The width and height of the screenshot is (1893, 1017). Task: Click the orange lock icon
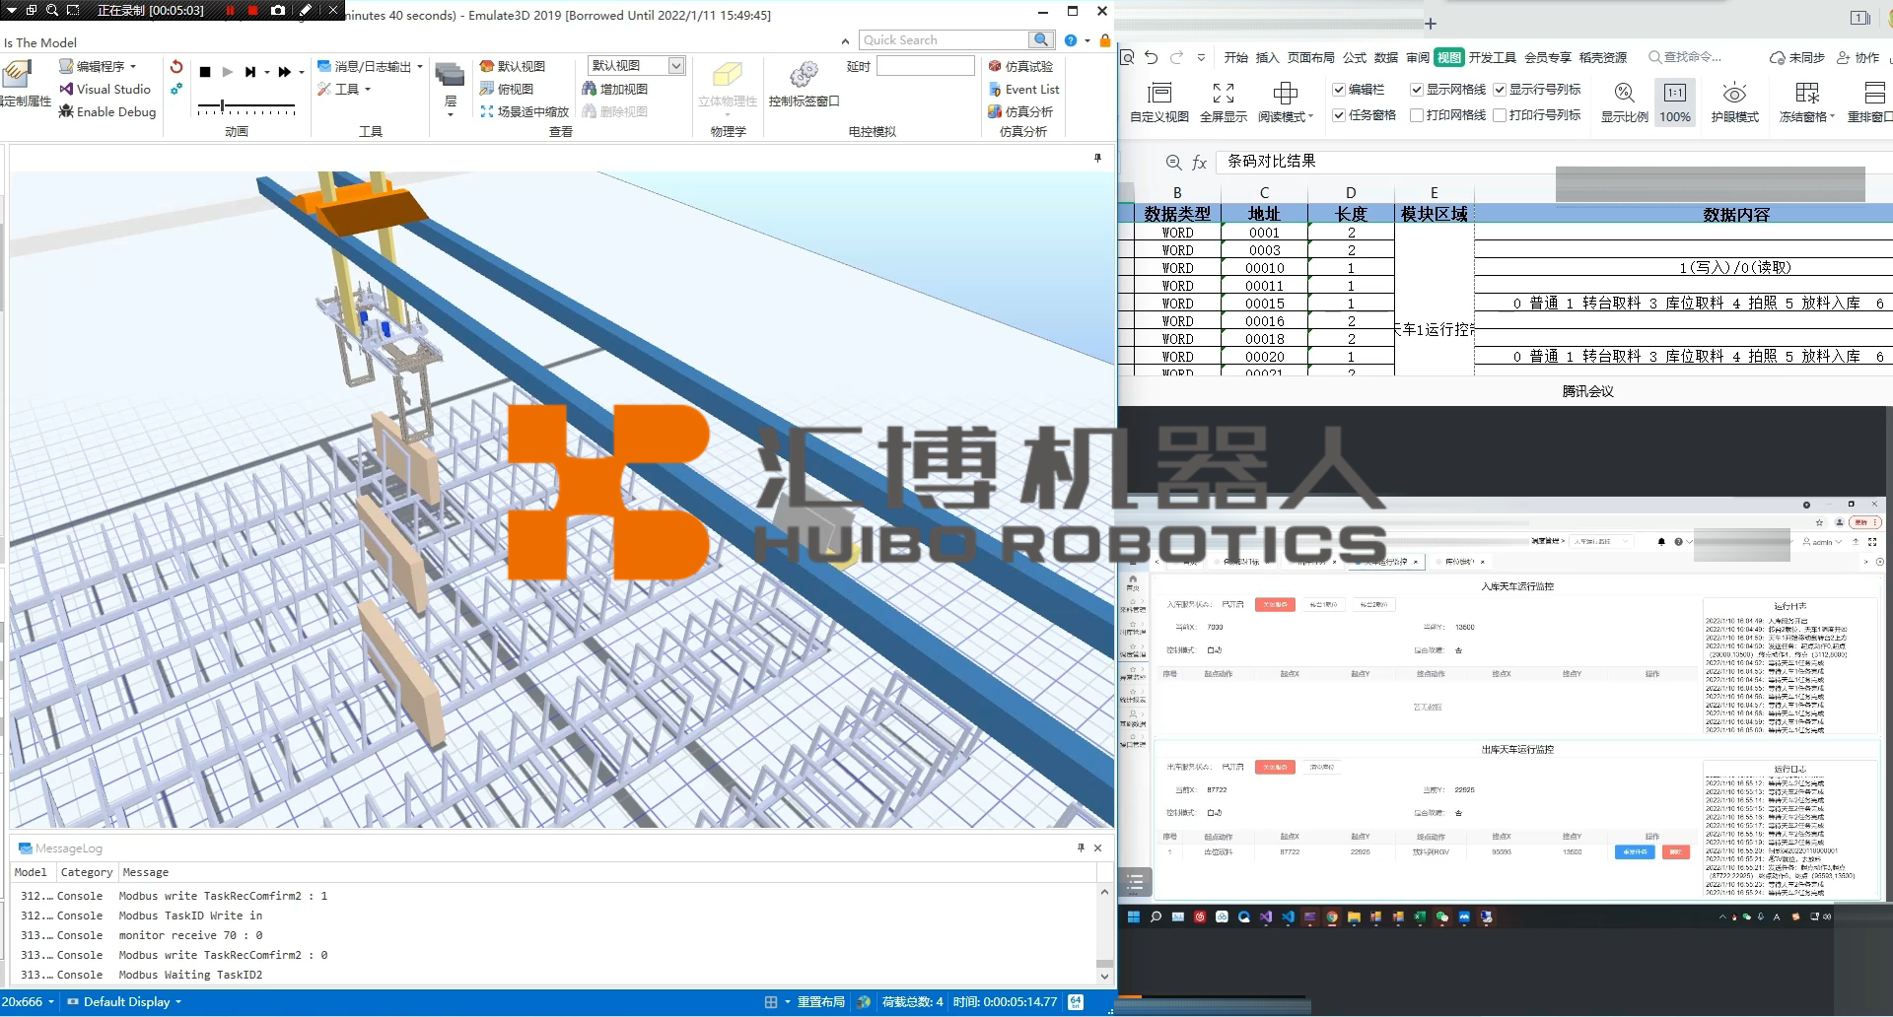click(x=1105, y=40)
